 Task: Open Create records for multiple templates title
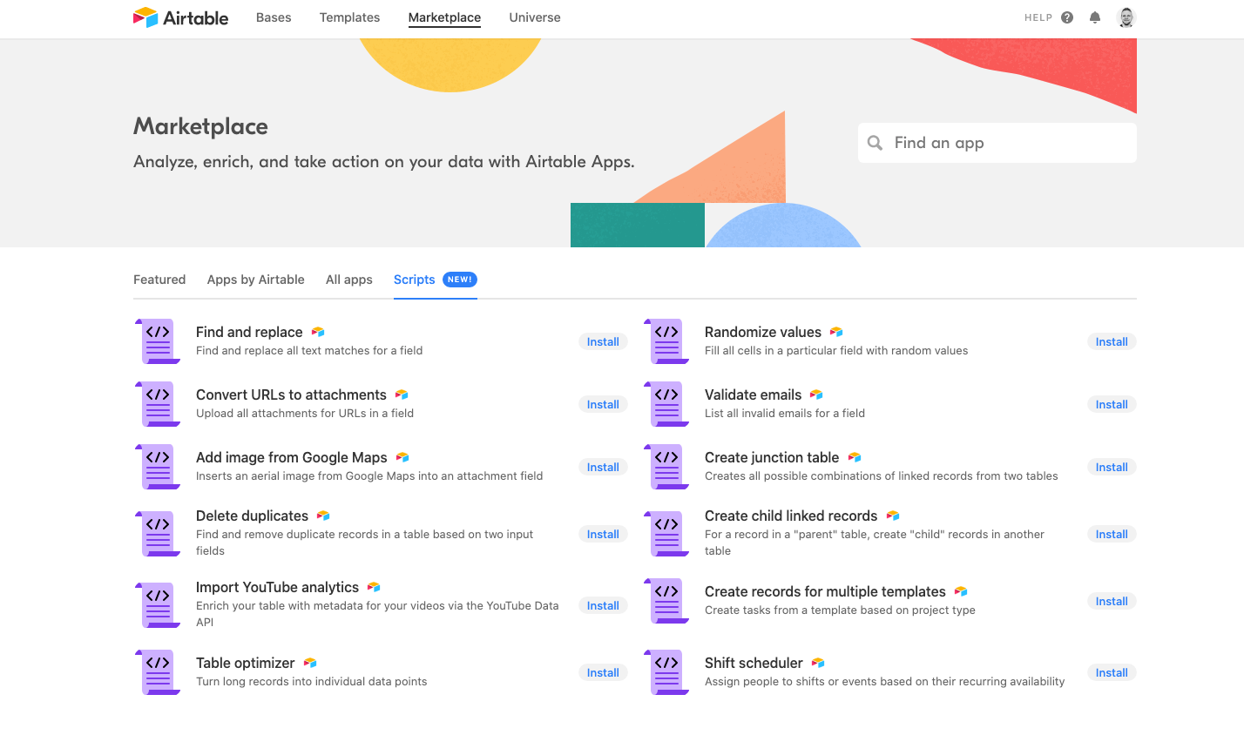pos(825,591)
